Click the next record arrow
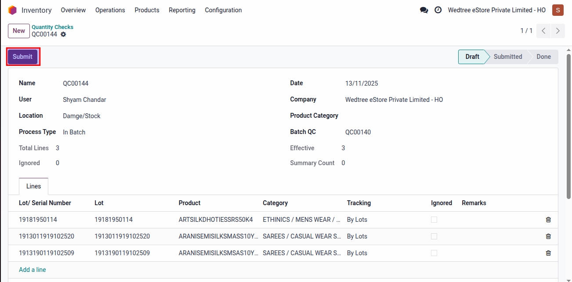572x282 pixels. [558, 31]
